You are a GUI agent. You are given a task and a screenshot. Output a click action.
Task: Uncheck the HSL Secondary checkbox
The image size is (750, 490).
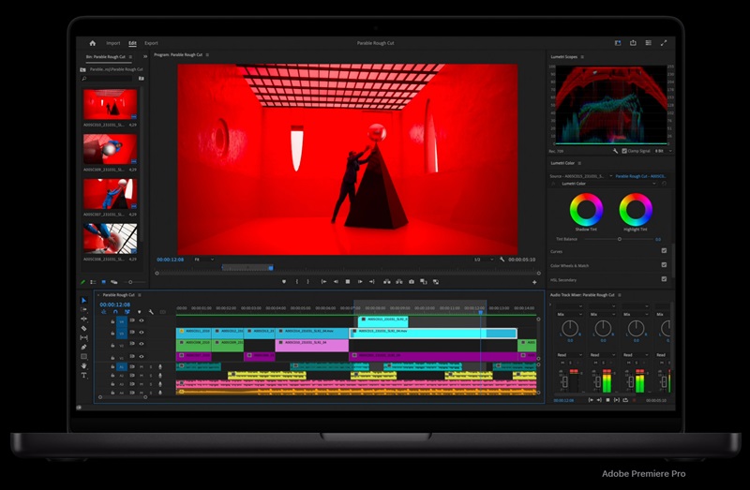point(664,279)
